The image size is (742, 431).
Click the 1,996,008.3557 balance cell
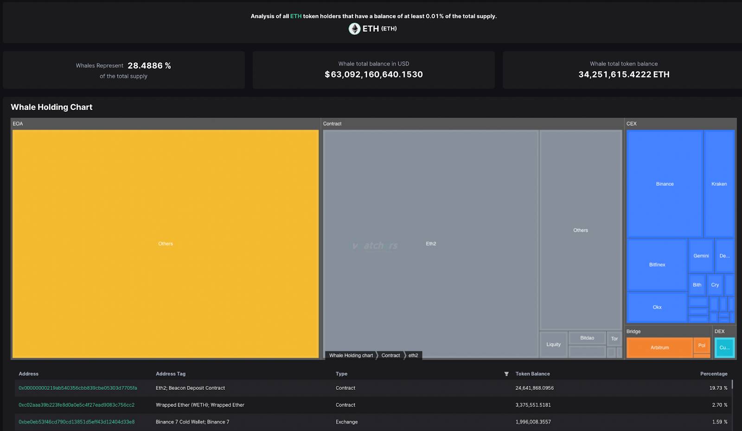534,422
